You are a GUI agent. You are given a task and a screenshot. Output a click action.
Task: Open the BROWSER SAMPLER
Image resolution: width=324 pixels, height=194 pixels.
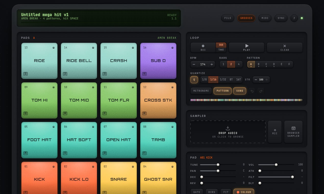pyautogui.click(x=293, y=132)
